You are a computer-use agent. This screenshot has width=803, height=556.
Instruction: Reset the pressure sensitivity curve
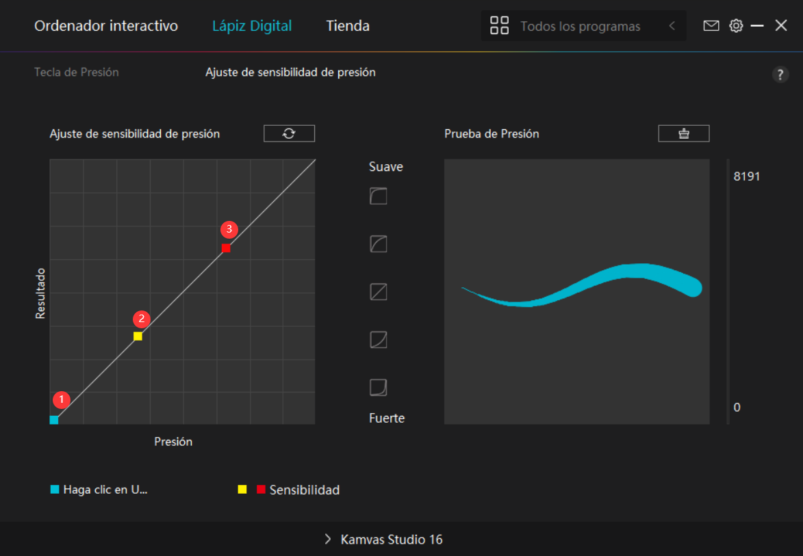click(289, 133)
